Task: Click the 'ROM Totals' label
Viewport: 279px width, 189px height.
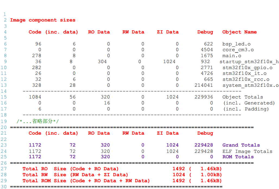Action: (x=238, y=157)
